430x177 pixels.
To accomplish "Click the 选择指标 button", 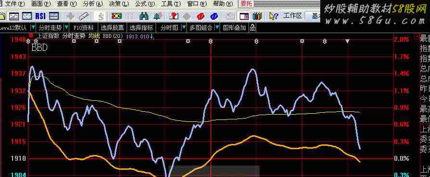I will (x=141, y=28).
